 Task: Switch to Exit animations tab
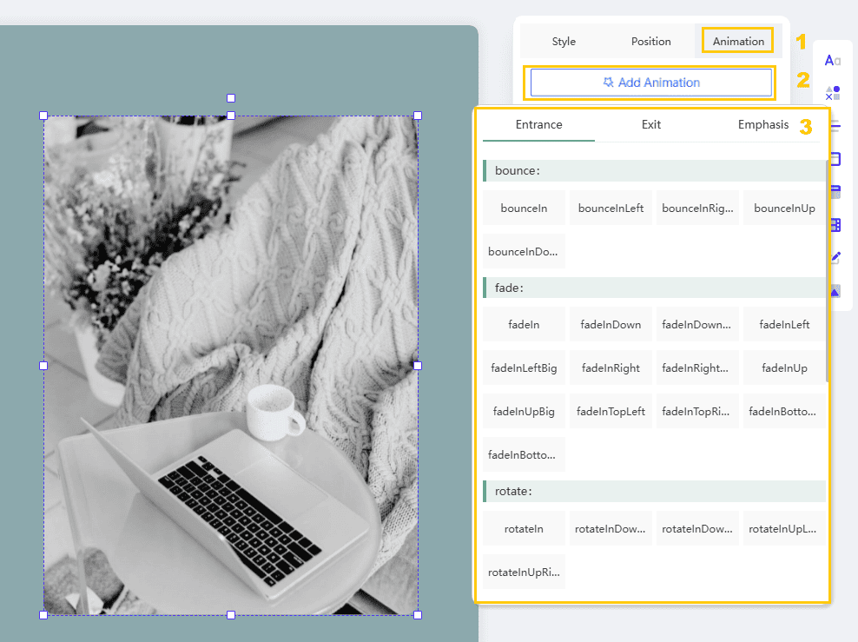[651, 124]
